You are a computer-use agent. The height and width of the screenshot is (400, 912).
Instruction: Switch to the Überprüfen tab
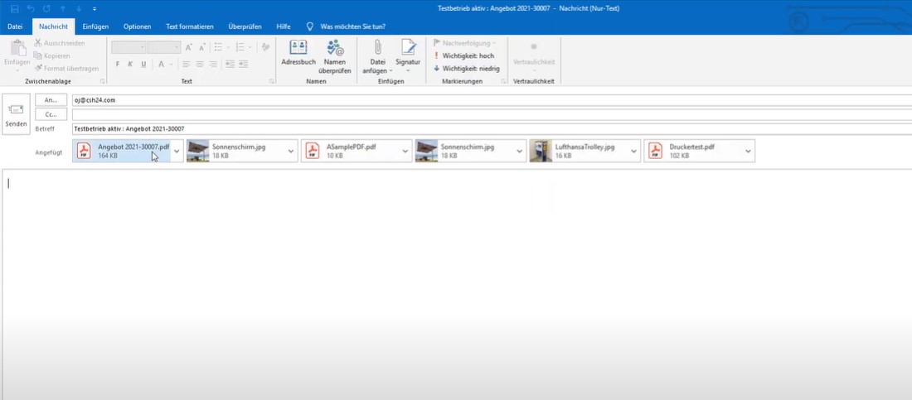(x=245, y=27)
